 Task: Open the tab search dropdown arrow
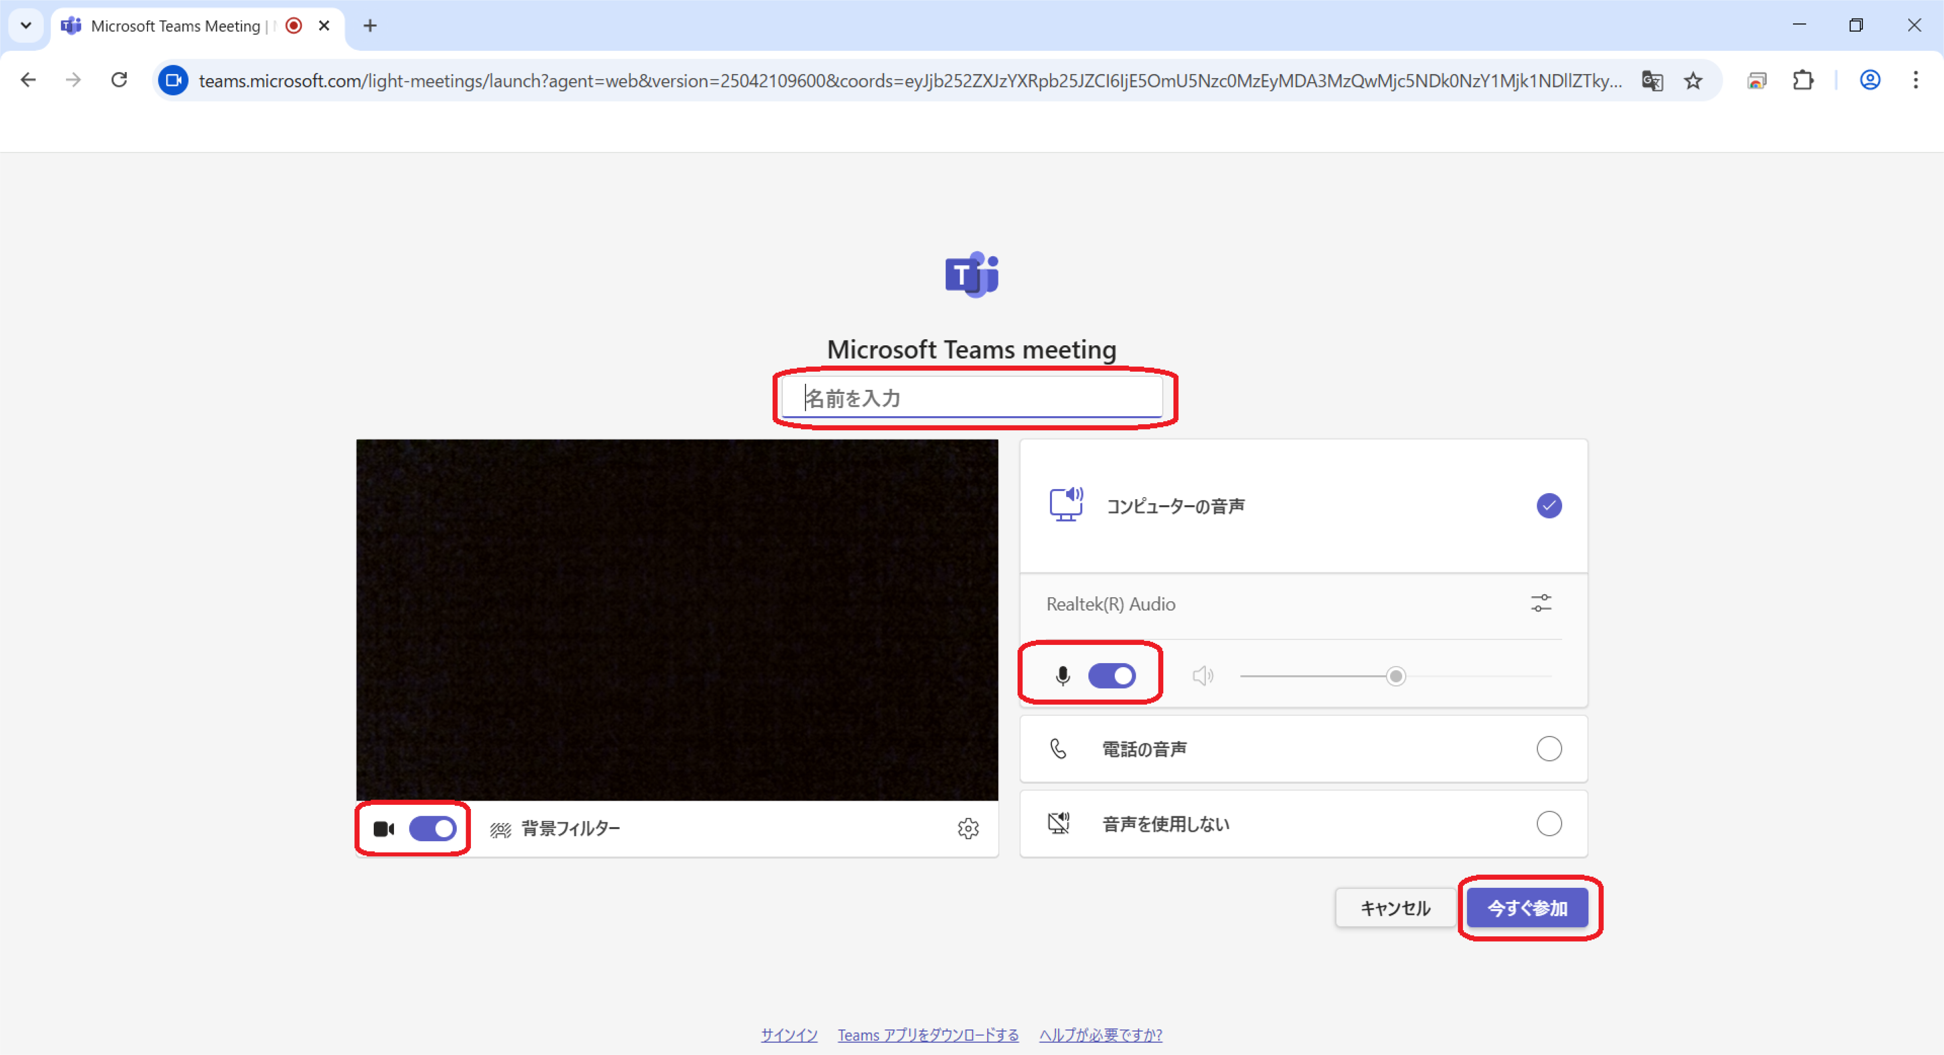pos(26,26)
